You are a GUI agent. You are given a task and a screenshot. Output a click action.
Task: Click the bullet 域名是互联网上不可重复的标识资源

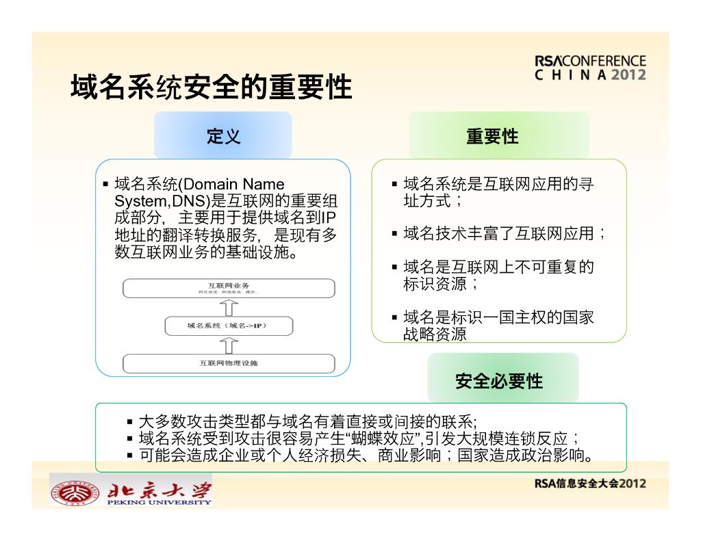click(x=498, y=275)
